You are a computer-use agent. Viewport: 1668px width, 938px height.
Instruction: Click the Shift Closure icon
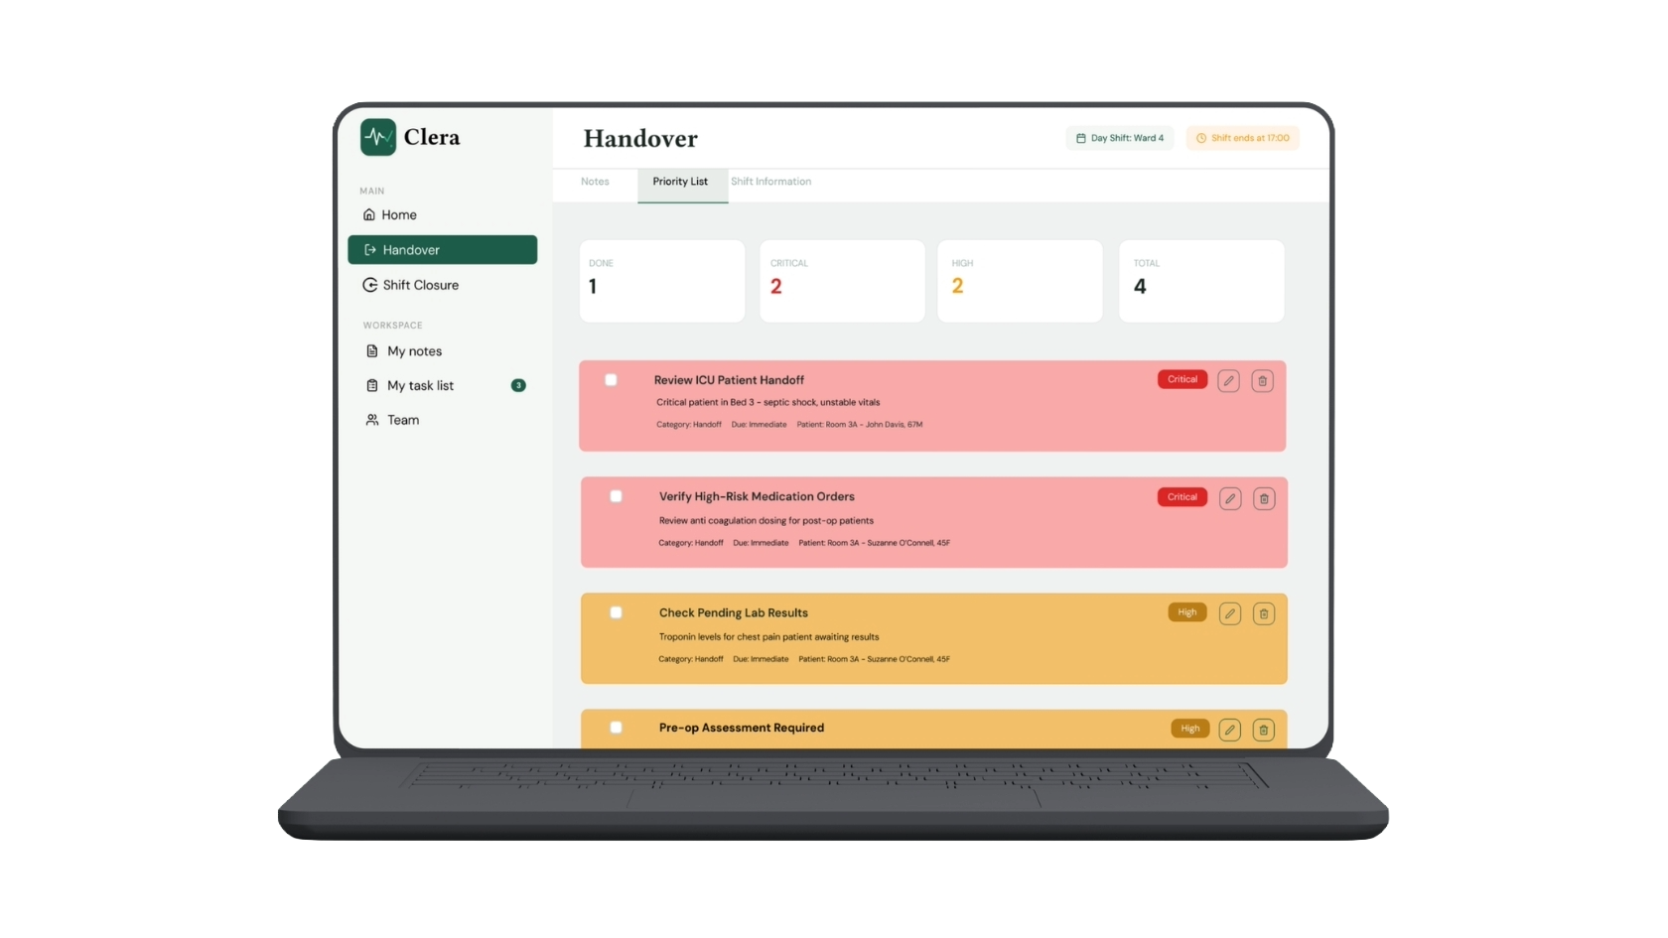pyautogui.click(x=370, y=285)
